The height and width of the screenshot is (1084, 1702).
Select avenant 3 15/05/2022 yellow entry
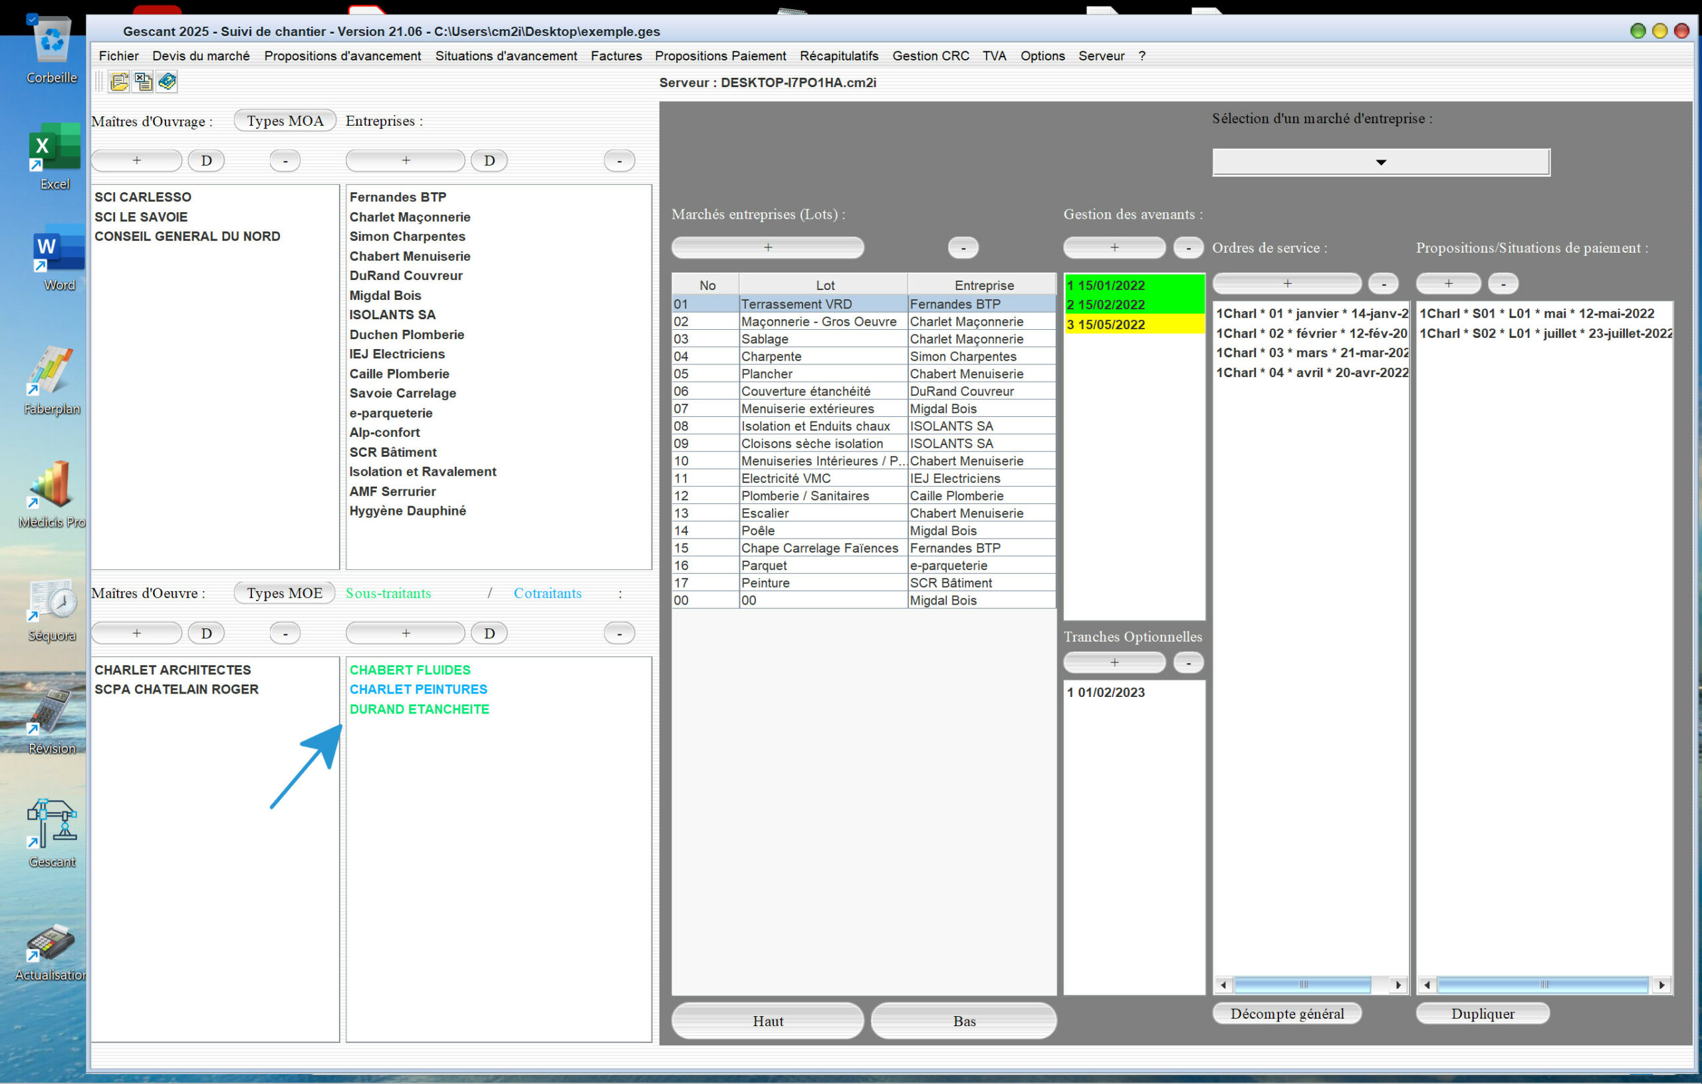coord(1134,325)
